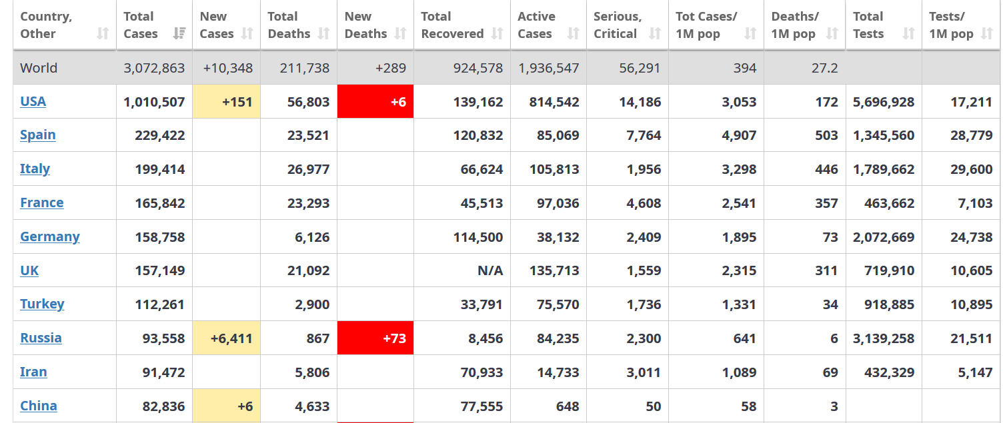Open the USA country link

click(33, 101)
